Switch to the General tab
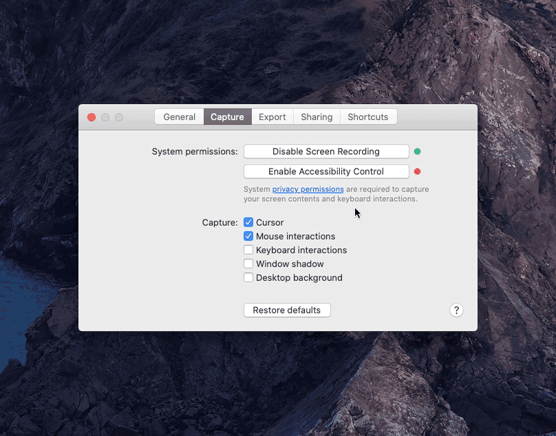This screenshot has width=556, height=436. click(179, 117)
